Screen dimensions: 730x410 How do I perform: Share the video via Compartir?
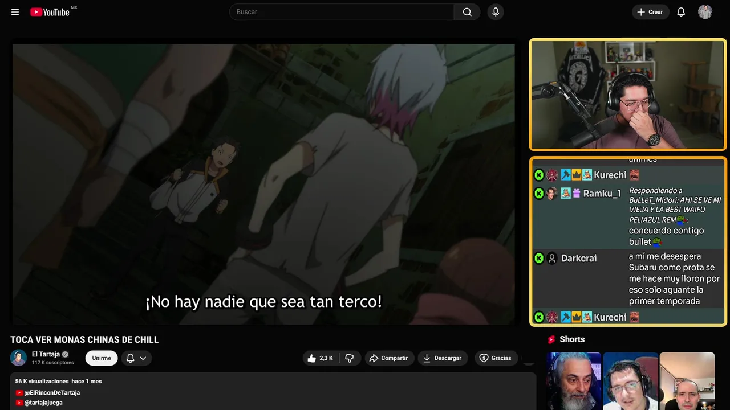[388, 358]
